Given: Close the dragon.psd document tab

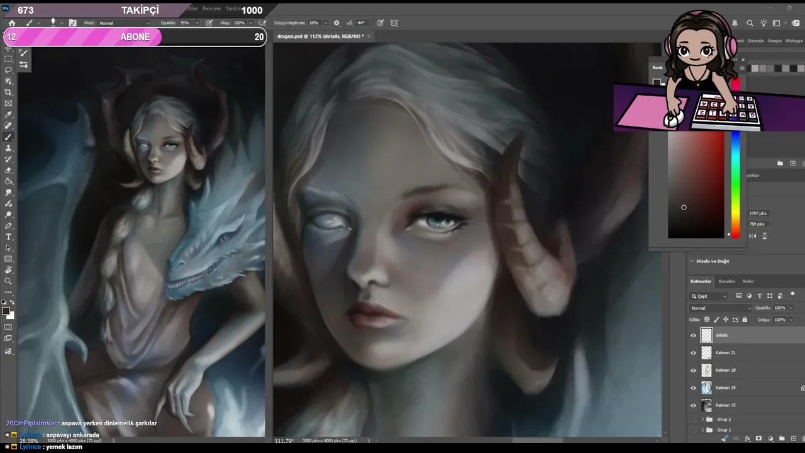Looking at the screenshot, I should click(x=369, y=36).
